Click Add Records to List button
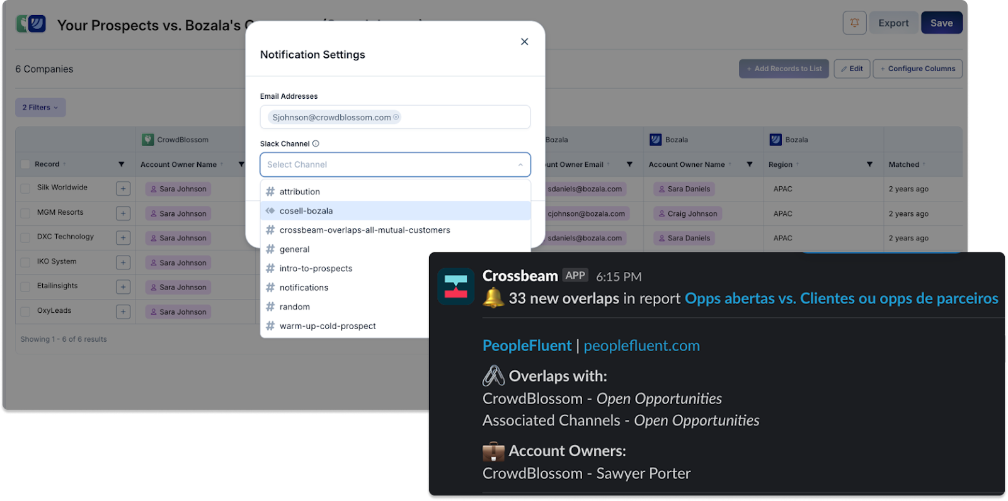 coord(784,69)
